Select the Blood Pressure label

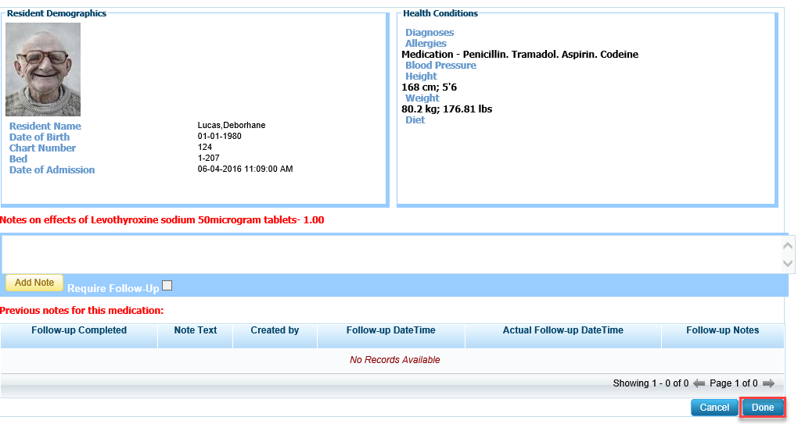440,66
